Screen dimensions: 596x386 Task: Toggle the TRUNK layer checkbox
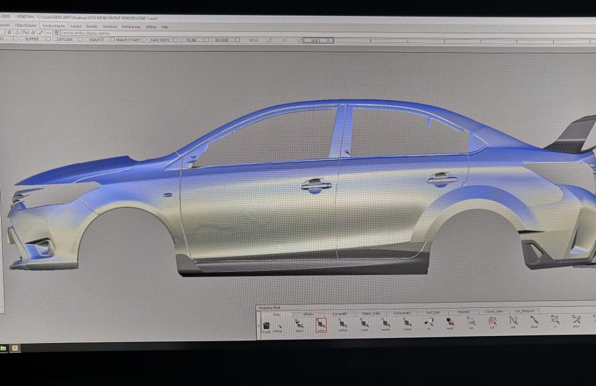[176, 40]
